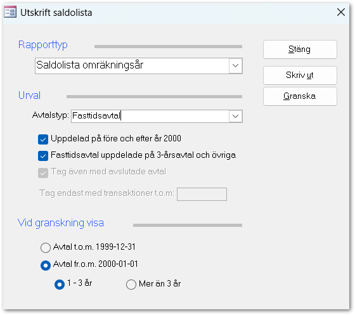Click the Fasttidsavtal text field
This screenshot has height=315, width=355.
(150, 117)
